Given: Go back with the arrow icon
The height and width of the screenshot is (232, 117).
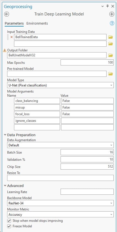Looking at the screenshot, I should click(x=7, y=14).
